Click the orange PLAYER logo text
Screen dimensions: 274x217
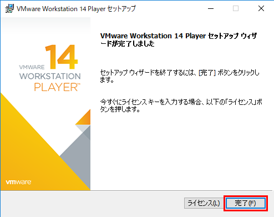[57, 87]
